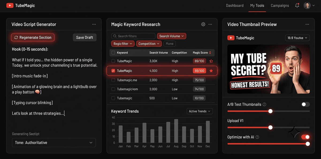Open Video Thumbnail Preview options menu

(307, 24)
